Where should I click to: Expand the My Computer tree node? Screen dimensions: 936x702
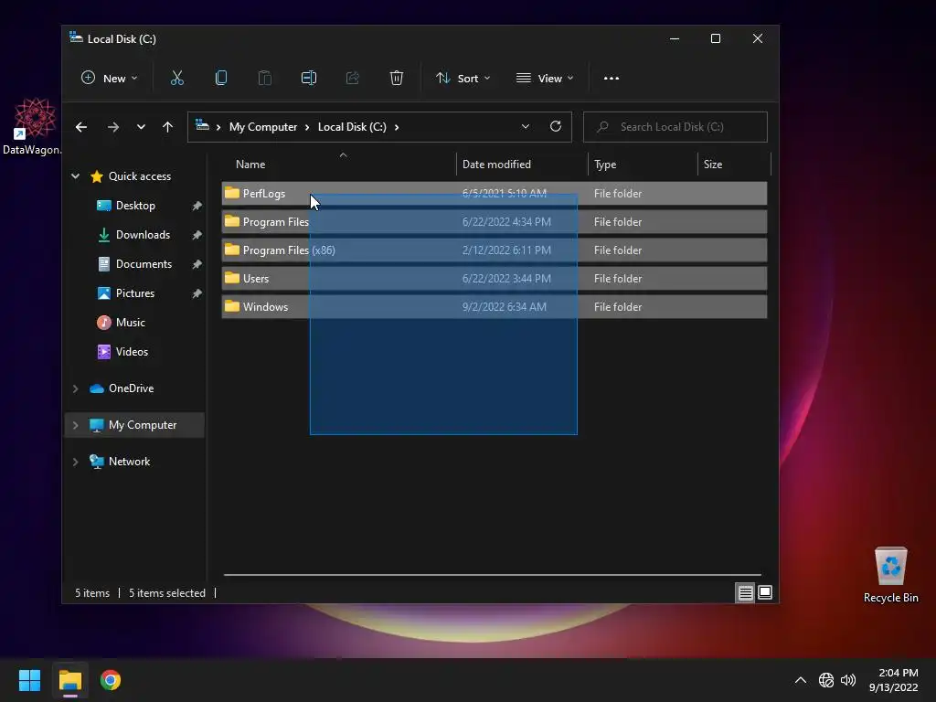[75, 425]
